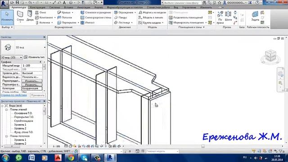Open the Справка по свойствам link
The height and width of the screenshot is (162, 288).
coord(14,95)
